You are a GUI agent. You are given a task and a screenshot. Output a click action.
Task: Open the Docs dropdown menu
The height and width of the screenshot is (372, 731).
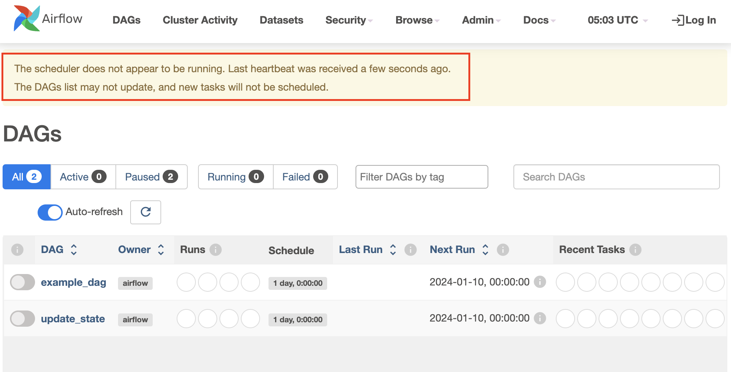pyautogui.click(x=539, y=20)
